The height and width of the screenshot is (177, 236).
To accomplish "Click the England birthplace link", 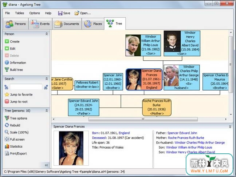I will pos(124,133).
